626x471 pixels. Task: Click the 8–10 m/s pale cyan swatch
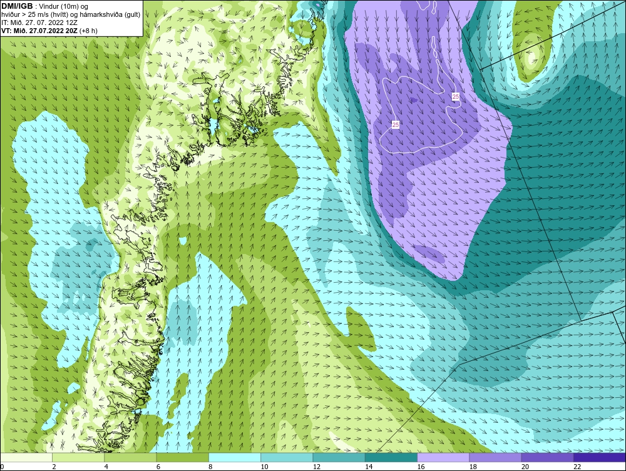235,457
